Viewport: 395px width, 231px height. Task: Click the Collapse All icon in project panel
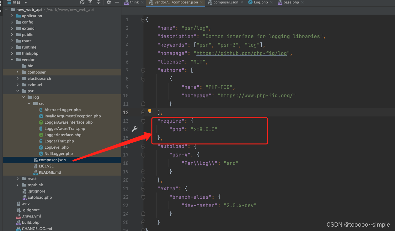[99, 2]
